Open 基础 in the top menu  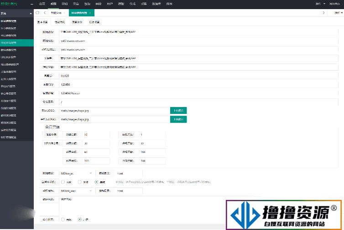tap(65, 4)
